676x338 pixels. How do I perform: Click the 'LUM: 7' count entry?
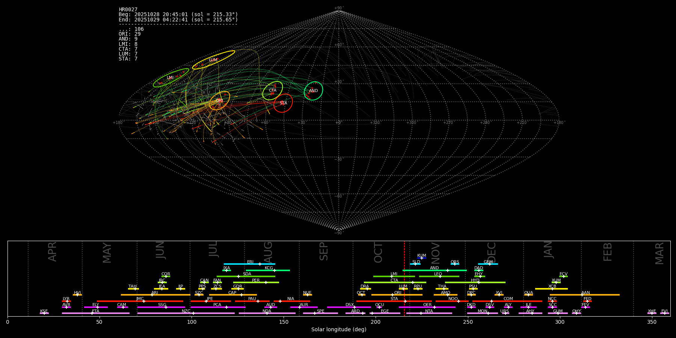coord(128,54)
